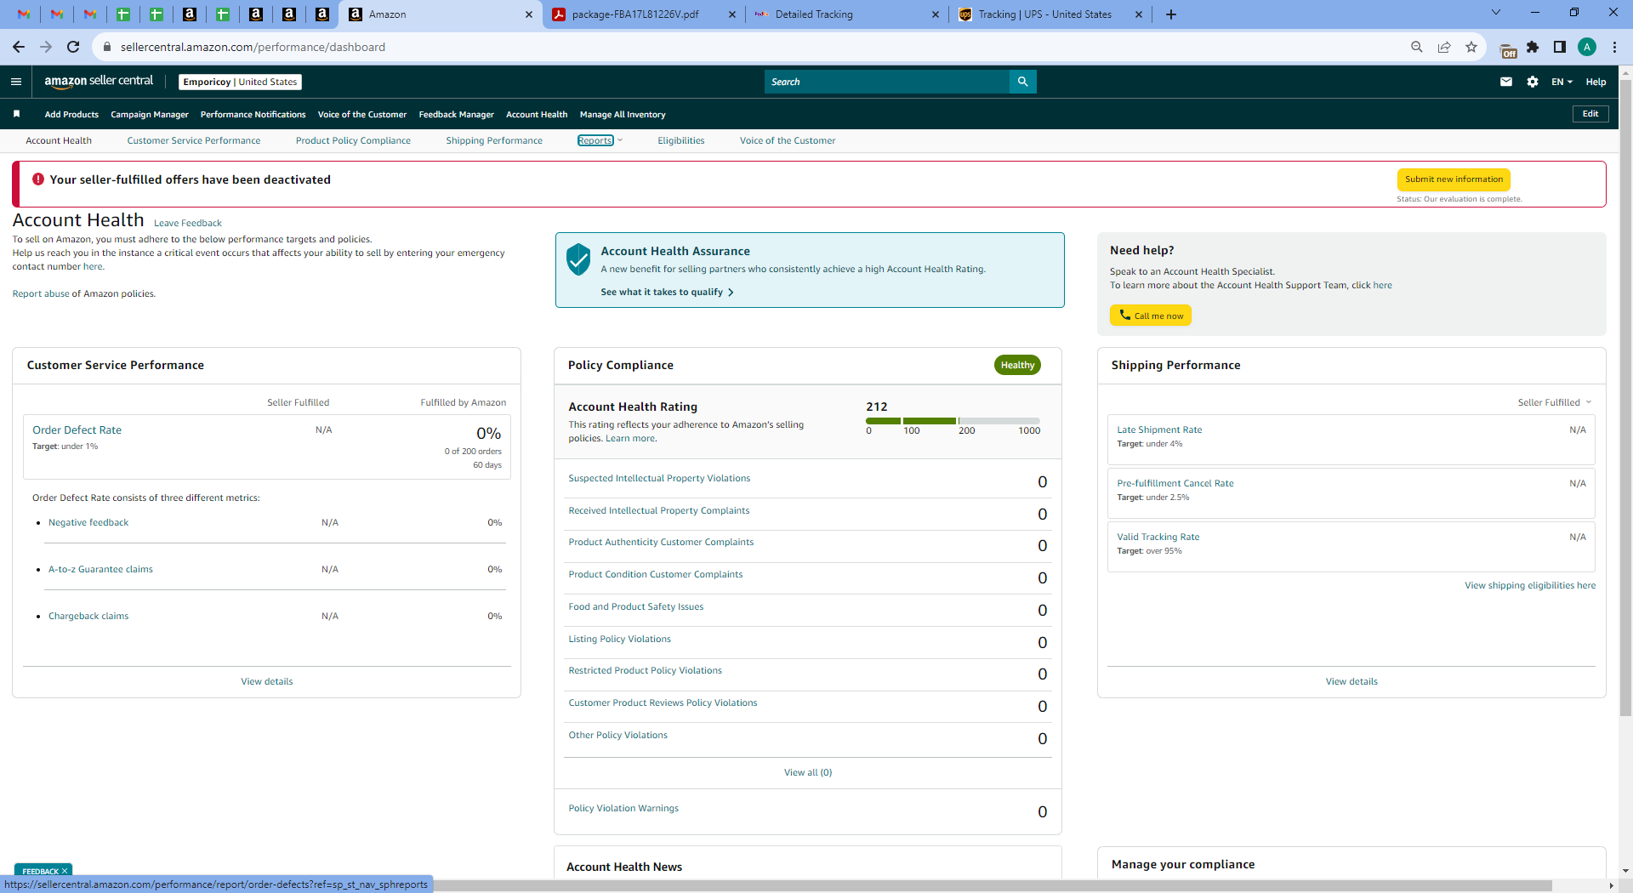1633x893 pixels.
Task: Click View shipping eligibilities here
Action: tap(1530, 585)
